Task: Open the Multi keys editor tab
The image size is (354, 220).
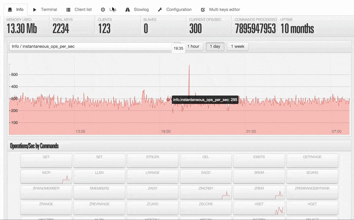Action: [220, 9]
